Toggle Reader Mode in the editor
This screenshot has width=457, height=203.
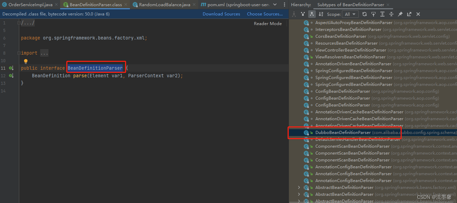pyautogui.click(x=268, y=23)
